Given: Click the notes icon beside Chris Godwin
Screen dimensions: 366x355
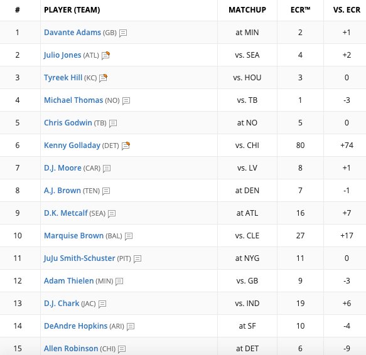Looking at the screenshot, I should click(113, 124).
